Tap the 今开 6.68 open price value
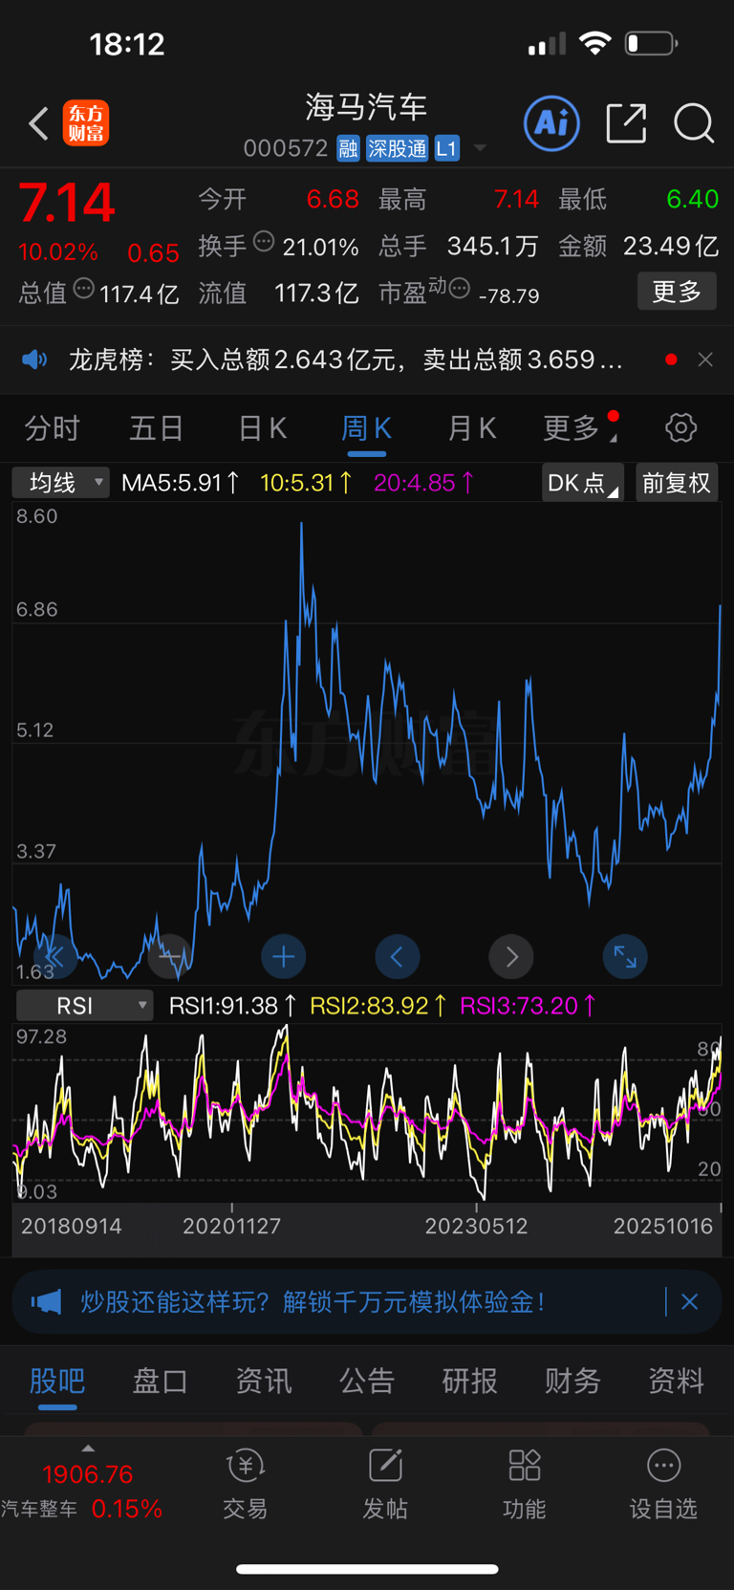734x1590 pixels. pos(333,199)
